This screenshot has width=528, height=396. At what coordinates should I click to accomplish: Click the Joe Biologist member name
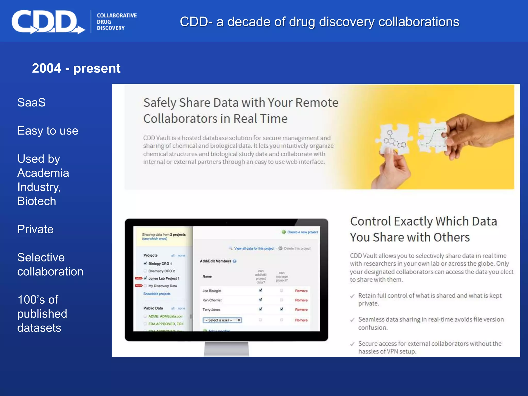(212, 291)
